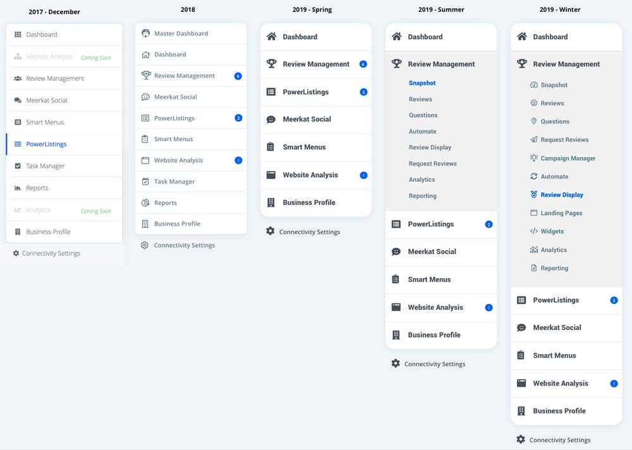Open Analytics in the 2019 Winter submenu
Image resolution: width=632 pixels, height=450 pixels.
click(x=554, y=250)
